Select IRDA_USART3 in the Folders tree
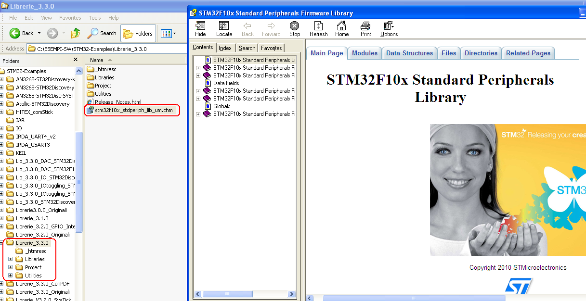This screenshot has width=586, height=301. click(33, 145)
